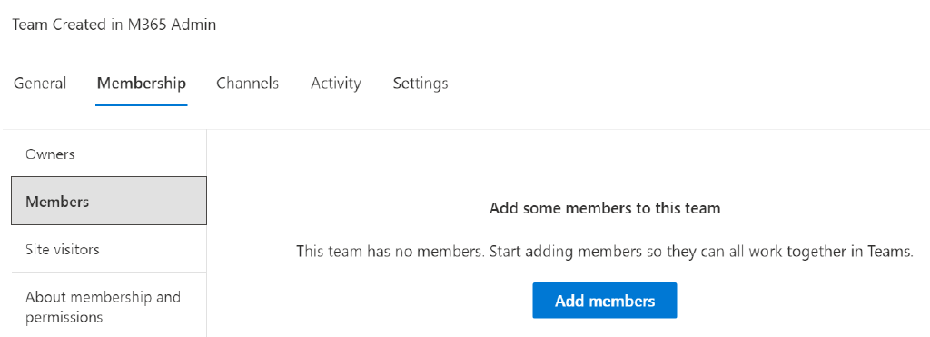Switch to the General tab
Image resolution: width=930 pixels, height=337 pixels.
(x=40, y=83)
